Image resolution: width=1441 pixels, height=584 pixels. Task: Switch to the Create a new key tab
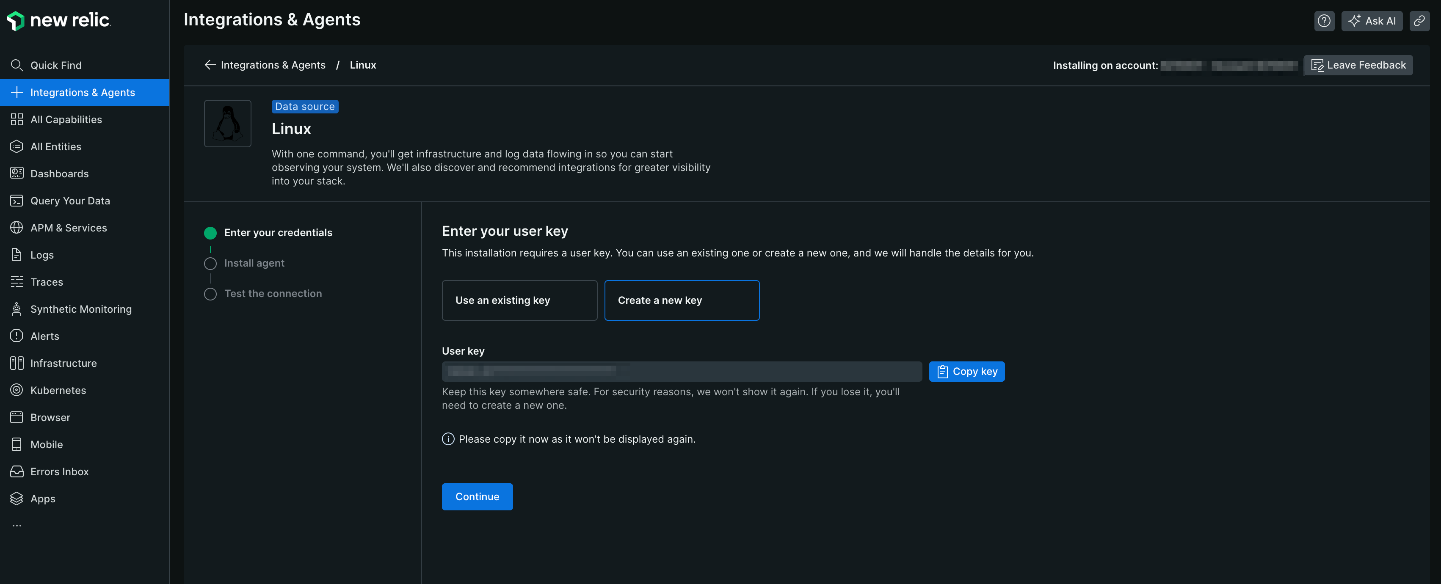point(682,300)
